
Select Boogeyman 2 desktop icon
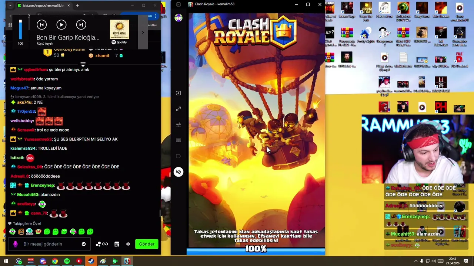click(x=384, y=37)
